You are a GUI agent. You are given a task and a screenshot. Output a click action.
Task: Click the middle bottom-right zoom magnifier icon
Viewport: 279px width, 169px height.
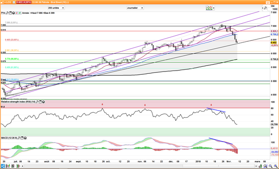tap(271, 166)
